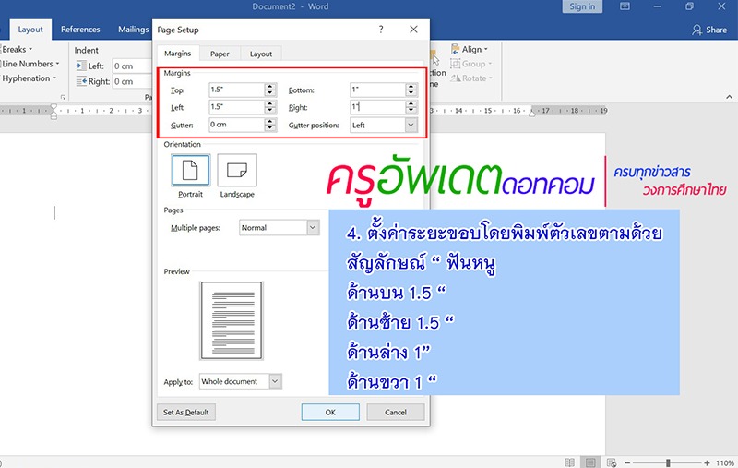This screenshot has width=738, height=468.
Task: Increase the Gutter value with up arrow
Action: click(269, 122)
